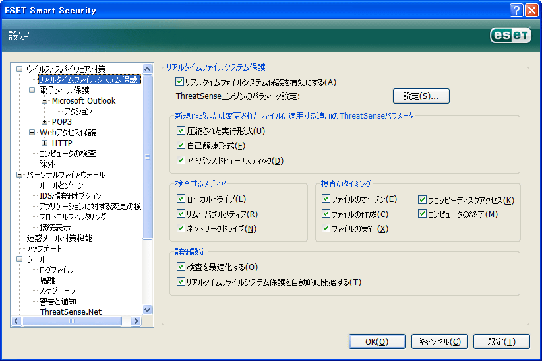Select ThreatSense.Net tree item
Screen dimensions: 542x361
click(71, 312)
